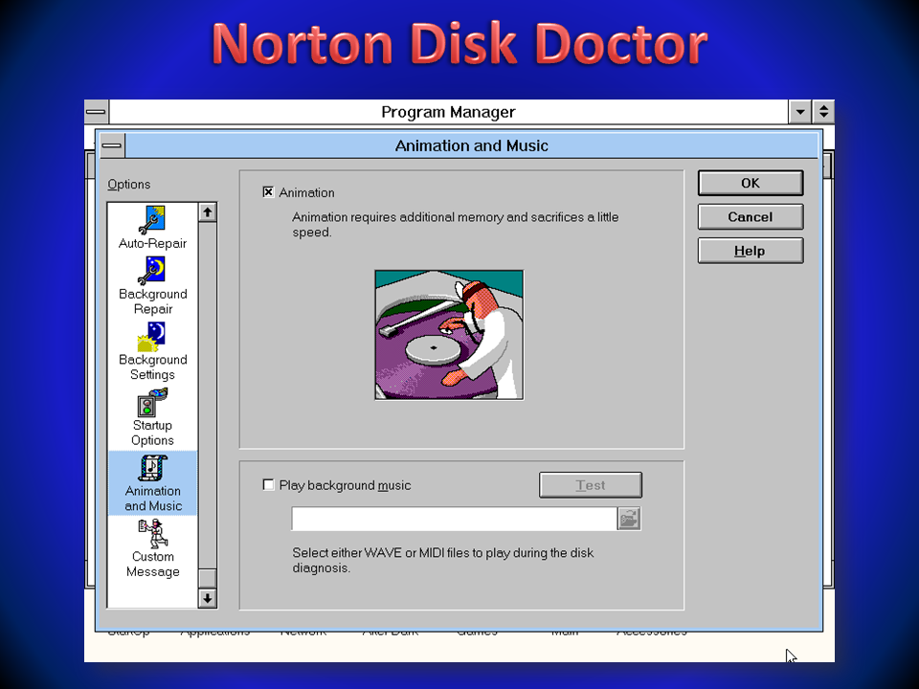The height and width of the screenshot is (689, 919).
Task: Click the grayed Test button
Action: click(x=591, y=485)
